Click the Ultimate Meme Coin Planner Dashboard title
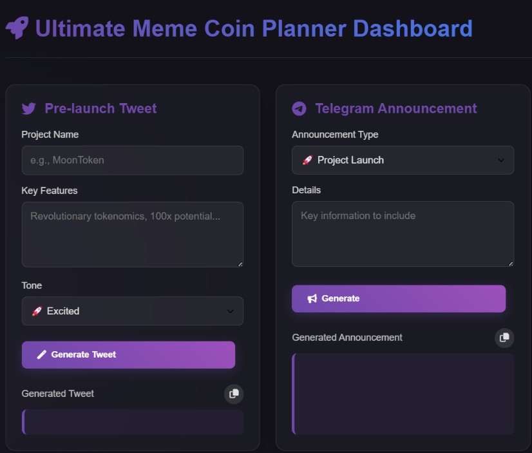Viewport: 532px width, 453px height. pos(254,28)
